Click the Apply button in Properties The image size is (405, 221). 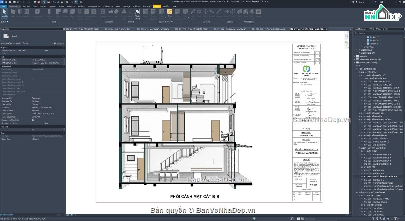59,215
